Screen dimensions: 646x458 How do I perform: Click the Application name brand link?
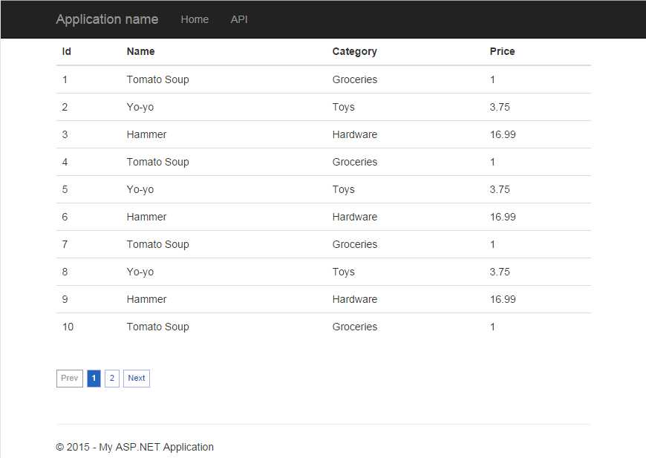[107, 19]
